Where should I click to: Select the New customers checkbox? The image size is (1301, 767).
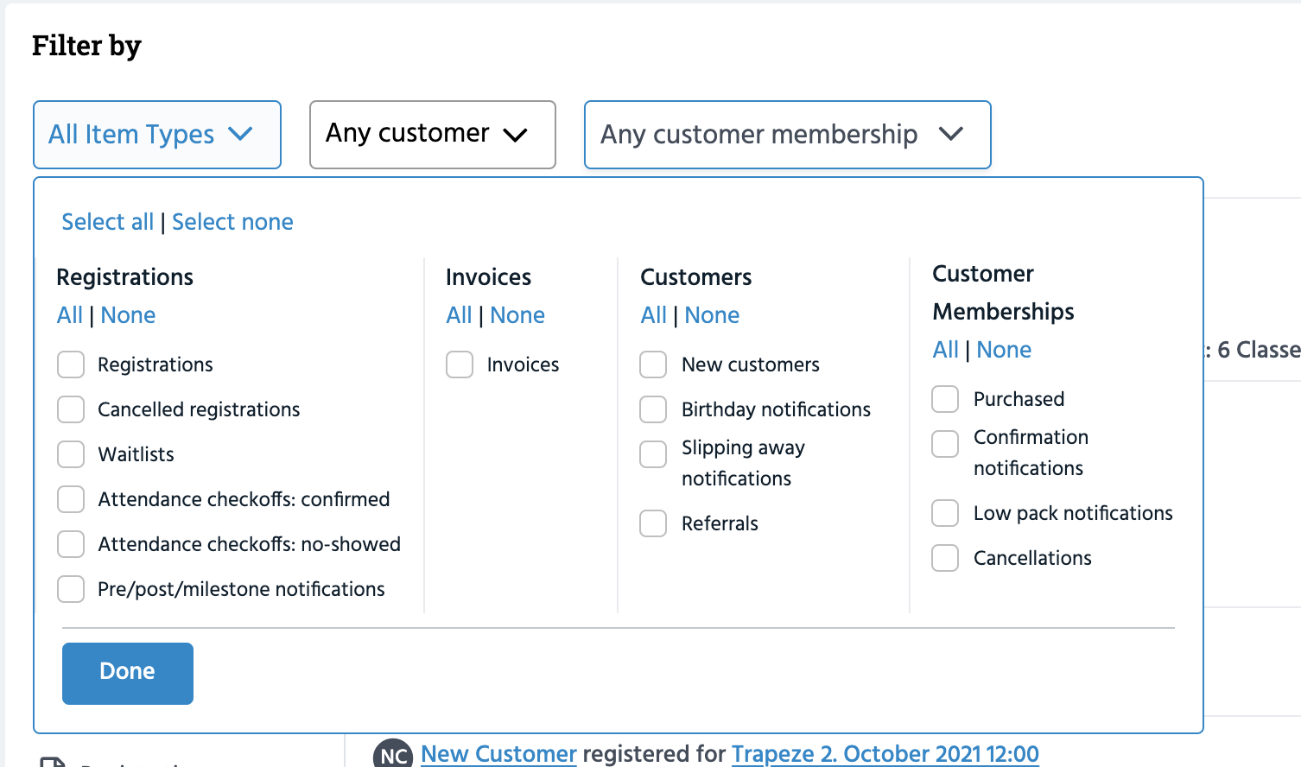[x=653, y=364]
